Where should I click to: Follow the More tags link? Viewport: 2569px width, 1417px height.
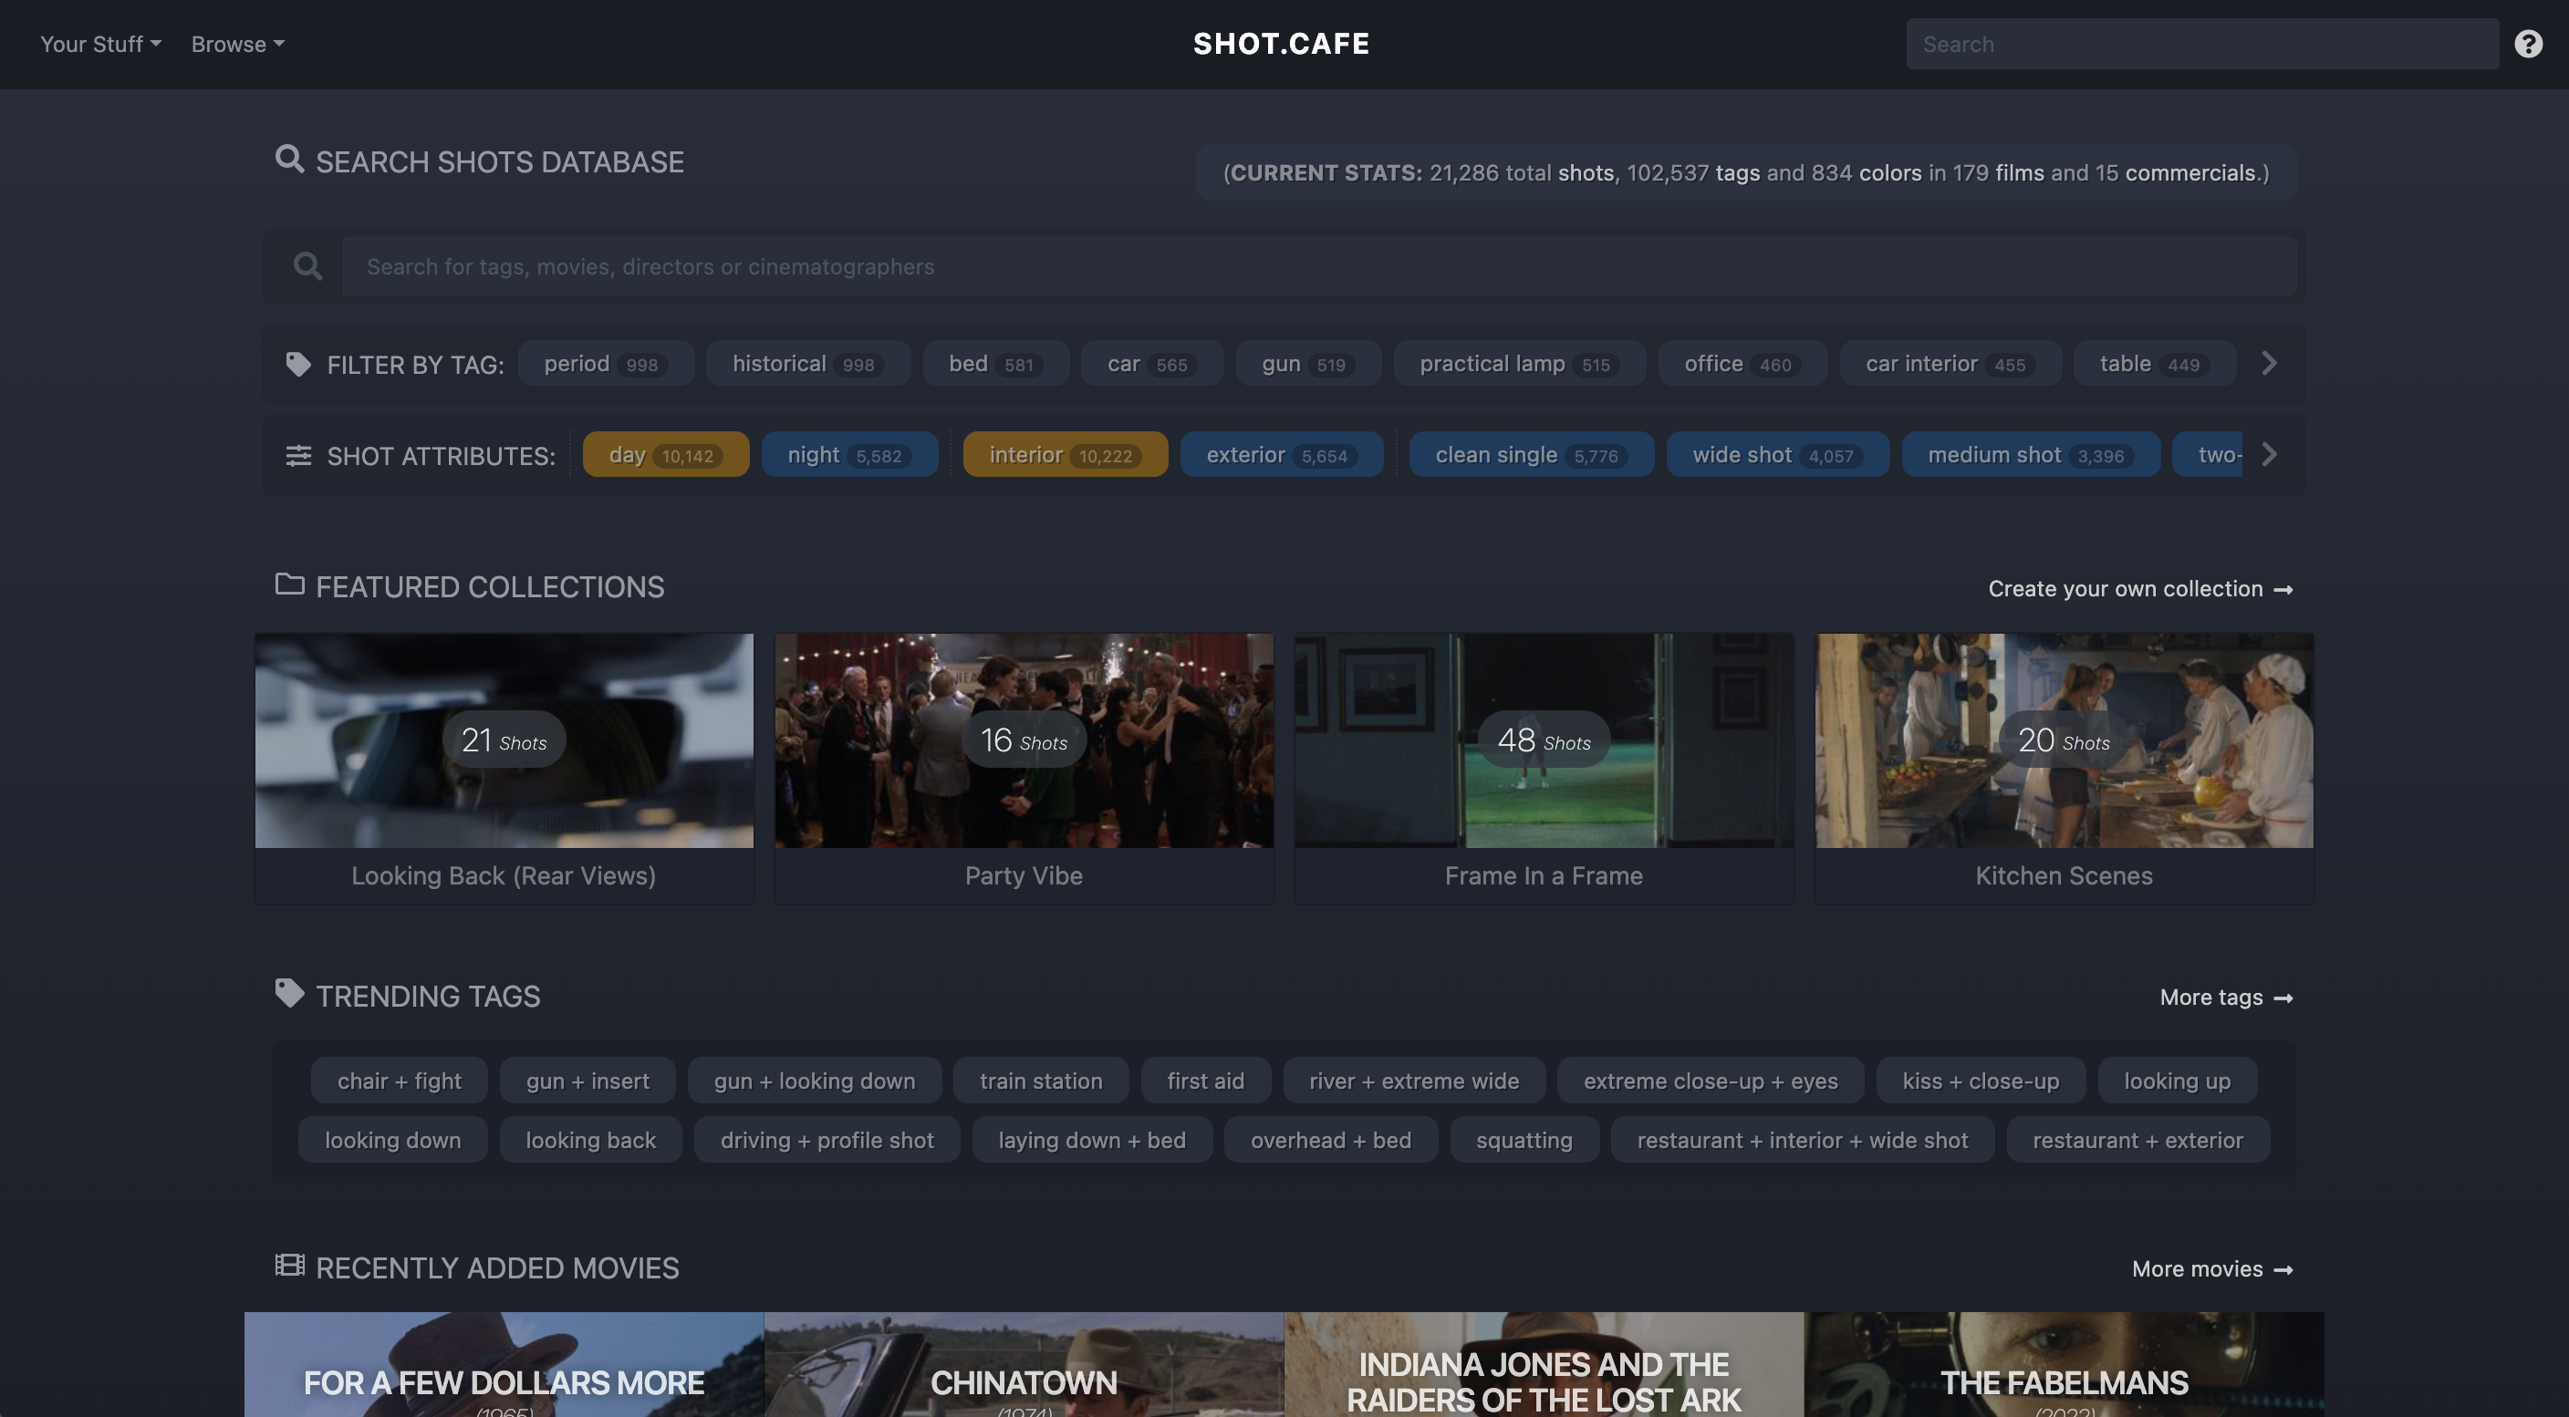pyautogui.click(x=2225, y=998)
